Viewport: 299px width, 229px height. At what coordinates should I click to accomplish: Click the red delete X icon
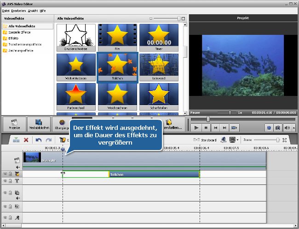(x=26, y=140)
